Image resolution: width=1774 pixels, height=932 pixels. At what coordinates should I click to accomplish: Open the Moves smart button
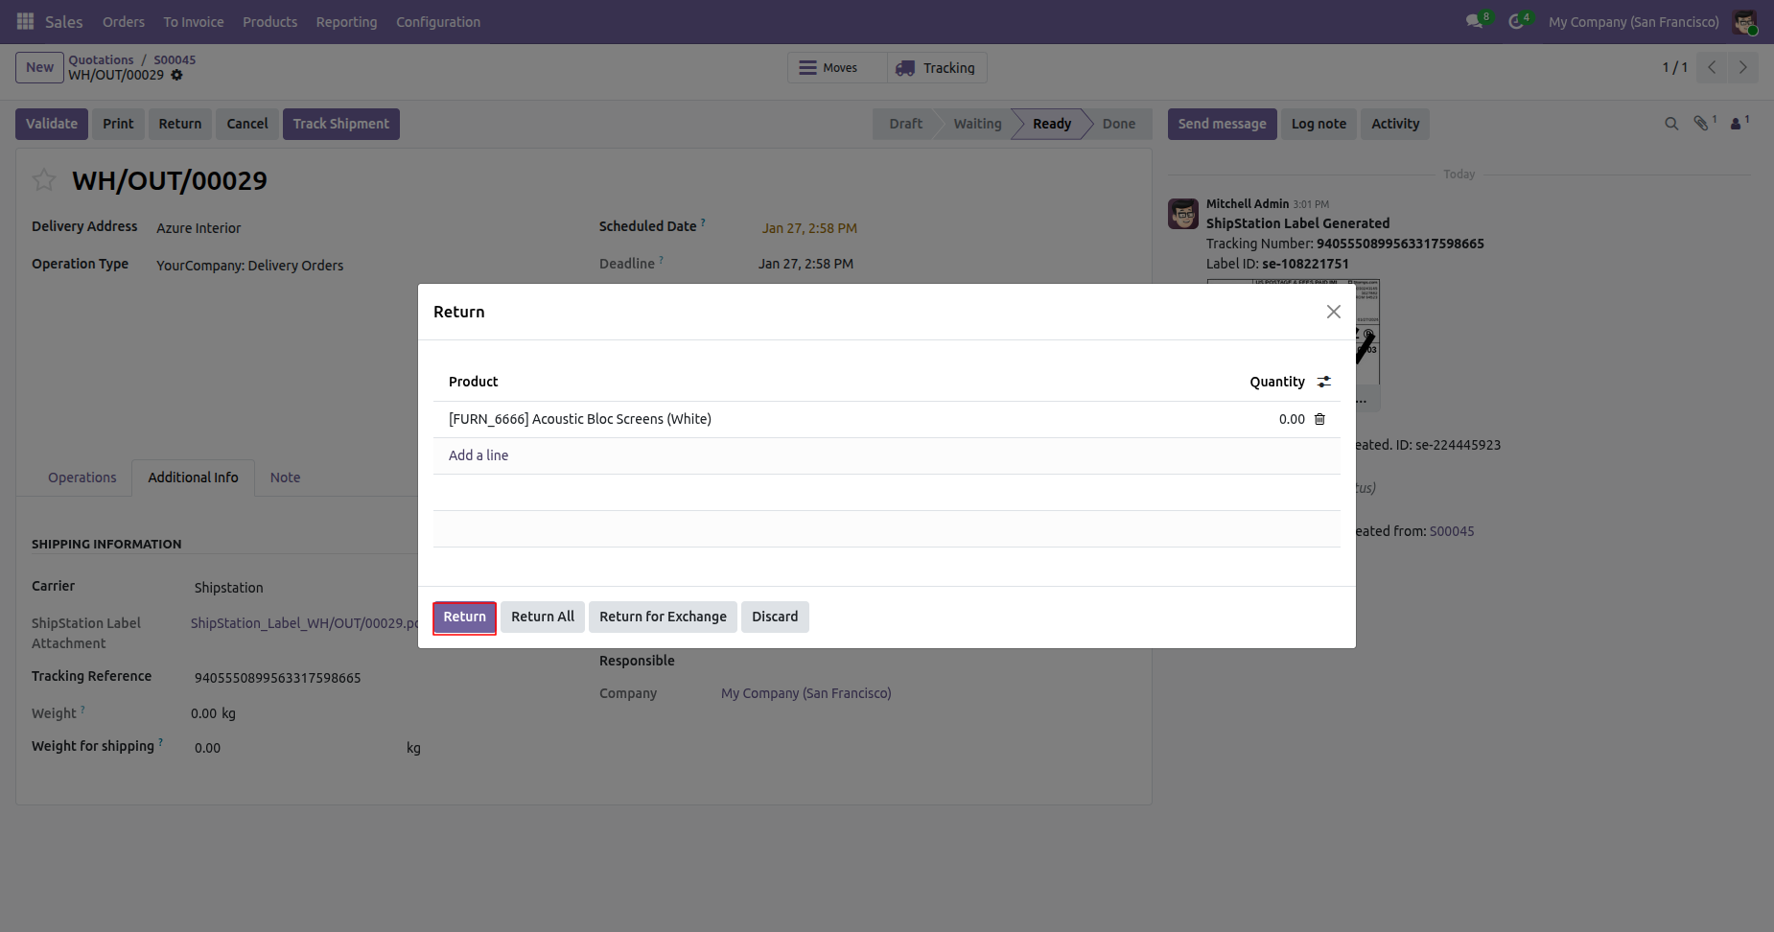tap(838, 67)
